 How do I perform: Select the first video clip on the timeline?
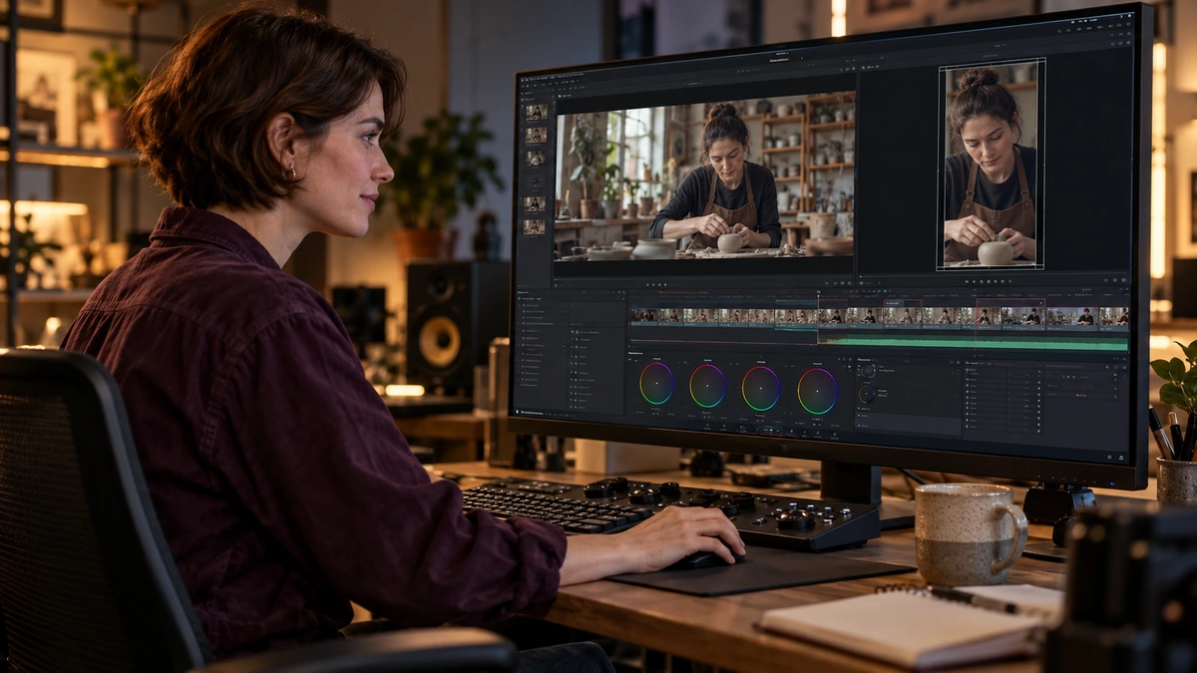coord(643,316)
